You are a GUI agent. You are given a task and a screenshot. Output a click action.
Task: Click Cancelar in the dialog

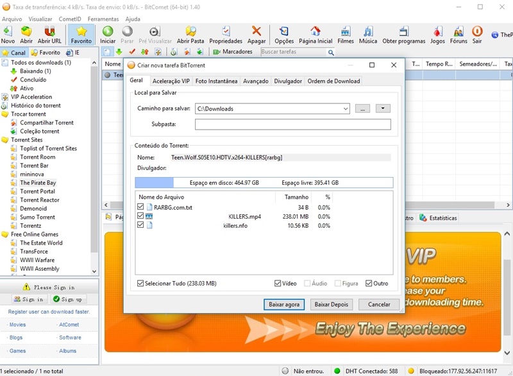point(379,305)
